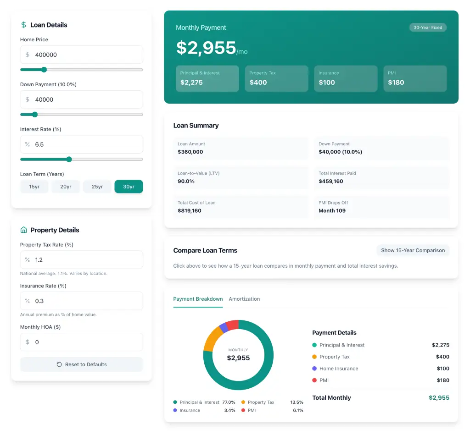Click the red PMI donut segment
Viewport: 470px width, 435px height.
pos(233,325)
